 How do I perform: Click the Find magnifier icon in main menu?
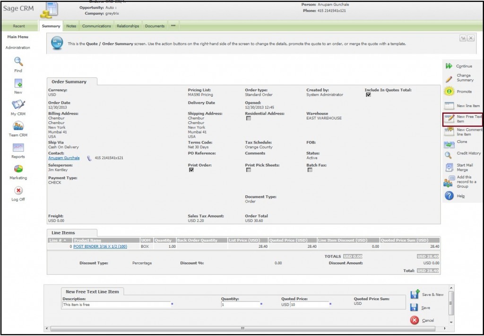(18, 62)
